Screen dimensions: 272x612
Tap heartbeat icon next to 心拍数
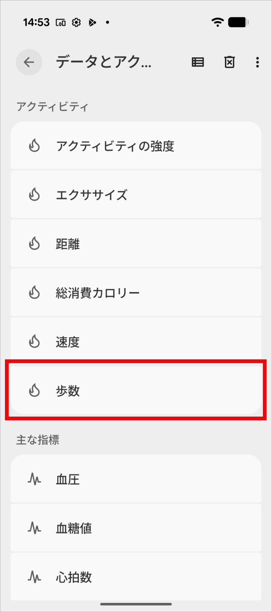tap(34, 577)
